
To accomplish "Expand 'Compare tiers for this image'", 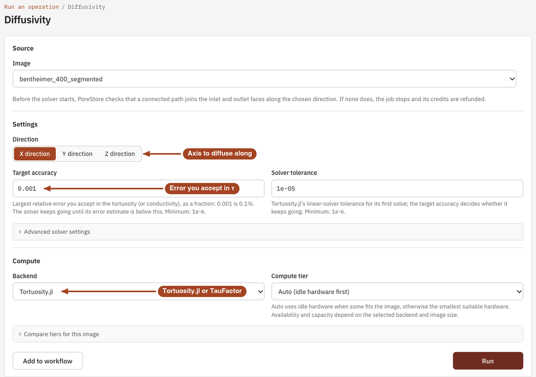I will coord(268,334).
